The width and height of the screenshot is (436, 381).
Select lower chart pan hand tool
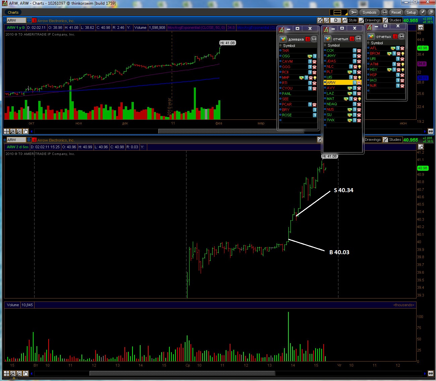25,373
